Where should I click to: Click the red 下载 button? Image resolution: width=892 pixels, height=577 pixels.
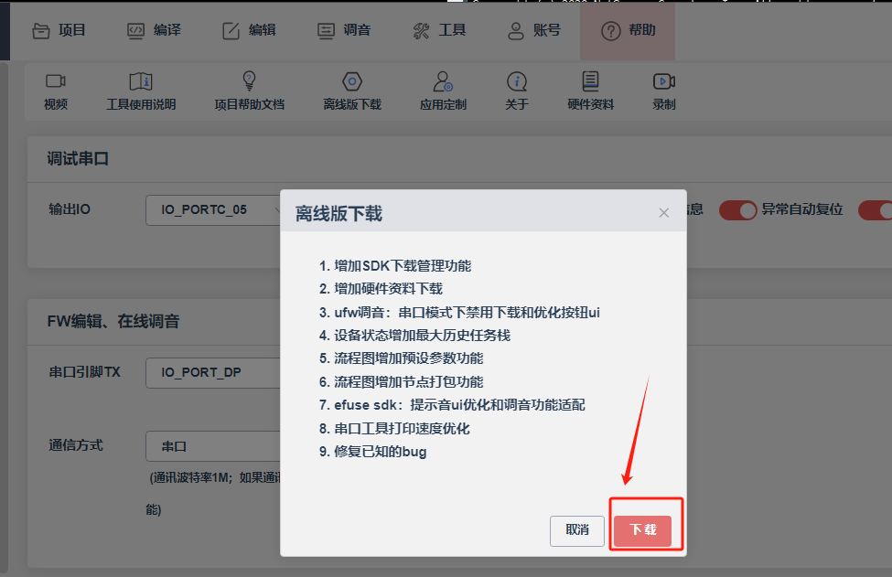643,529
